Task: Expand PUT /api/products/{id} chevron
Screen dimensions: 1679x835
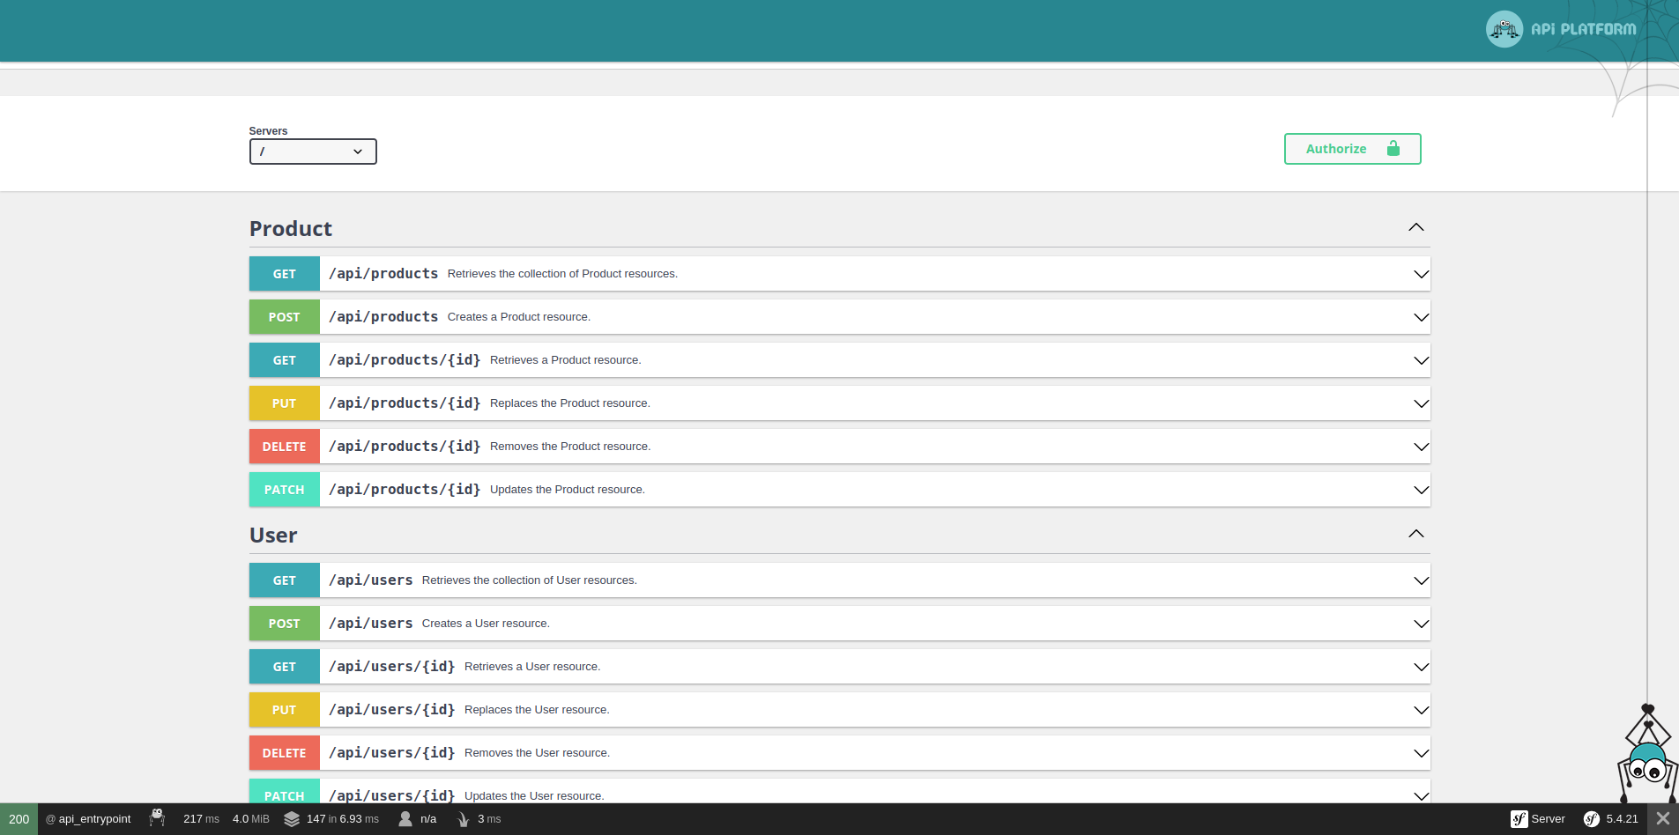Action: 1422,403
